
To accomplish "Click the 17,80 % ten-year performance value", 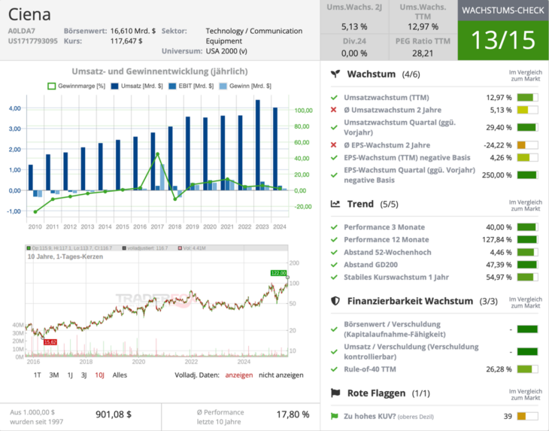I will pyautogui.click(x=293, y=414).
